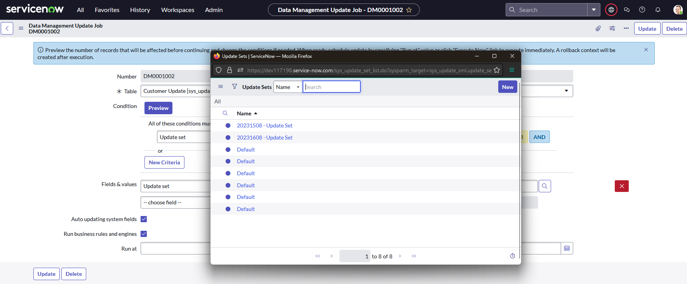Image resolution: width=687 pixels, height=284 pixels.
Task: Go back using the left arrow button
Action: [7, 28]
